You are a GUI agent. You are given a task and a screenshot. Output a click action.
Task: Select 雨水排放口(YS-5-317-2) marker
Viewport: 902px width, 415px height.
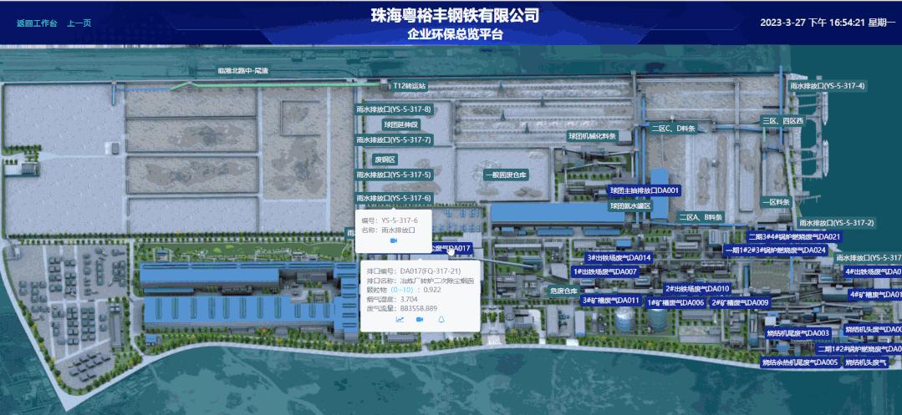(x=837, y=223)
